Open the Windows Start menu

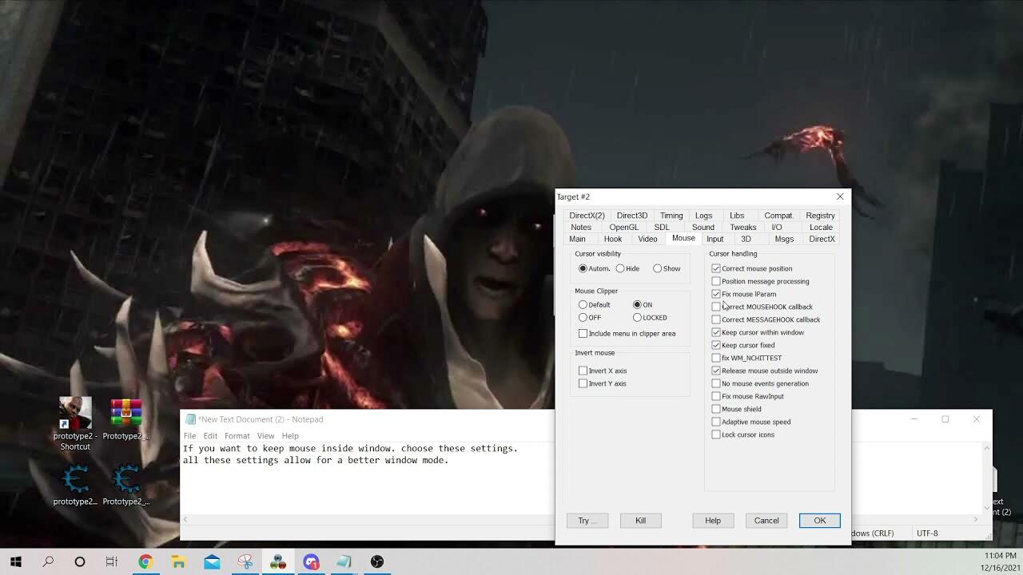pyautogui.click(x=16, y=562)
